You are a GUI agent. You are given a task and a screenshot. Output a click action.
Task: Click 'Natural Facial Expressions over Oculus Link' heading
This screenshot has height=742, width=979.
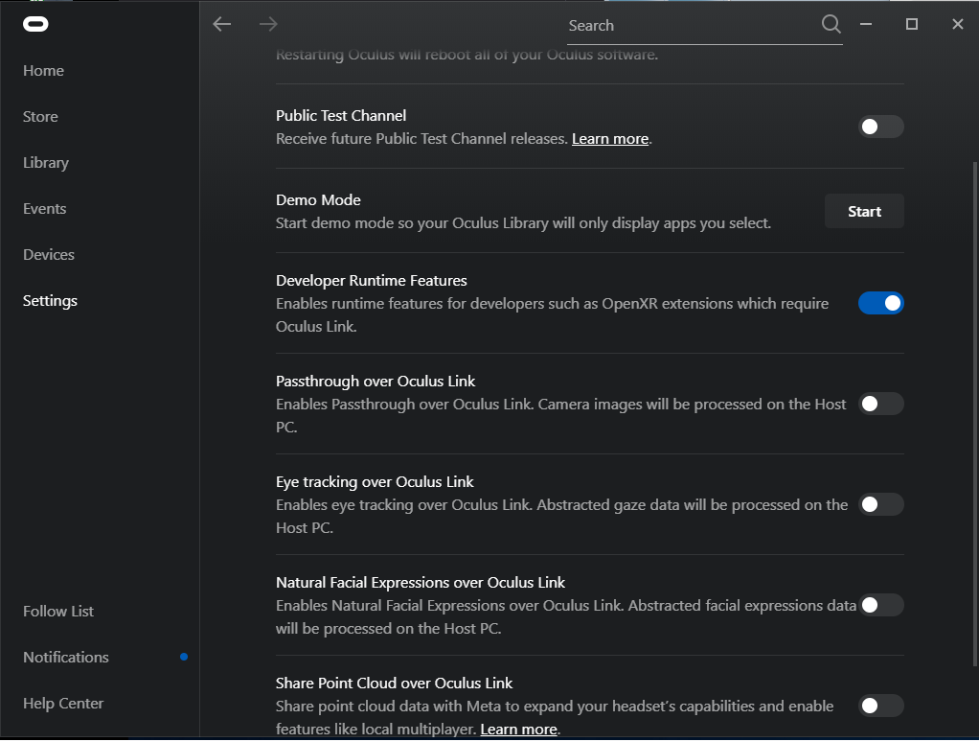(x=421, y=583)
